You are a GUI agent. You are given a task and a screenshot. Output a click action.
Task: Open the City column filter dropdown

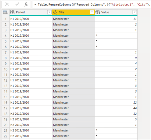(x=92, y=12)
